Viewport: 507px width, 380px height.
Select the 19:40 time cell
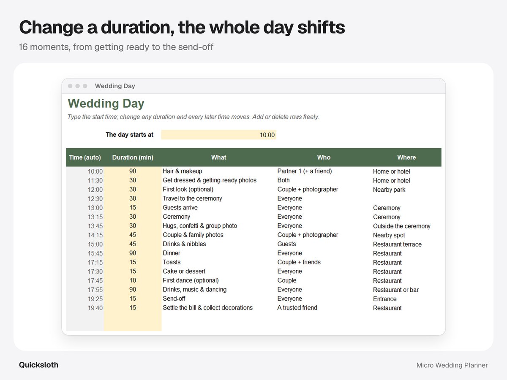click(95, 308)
